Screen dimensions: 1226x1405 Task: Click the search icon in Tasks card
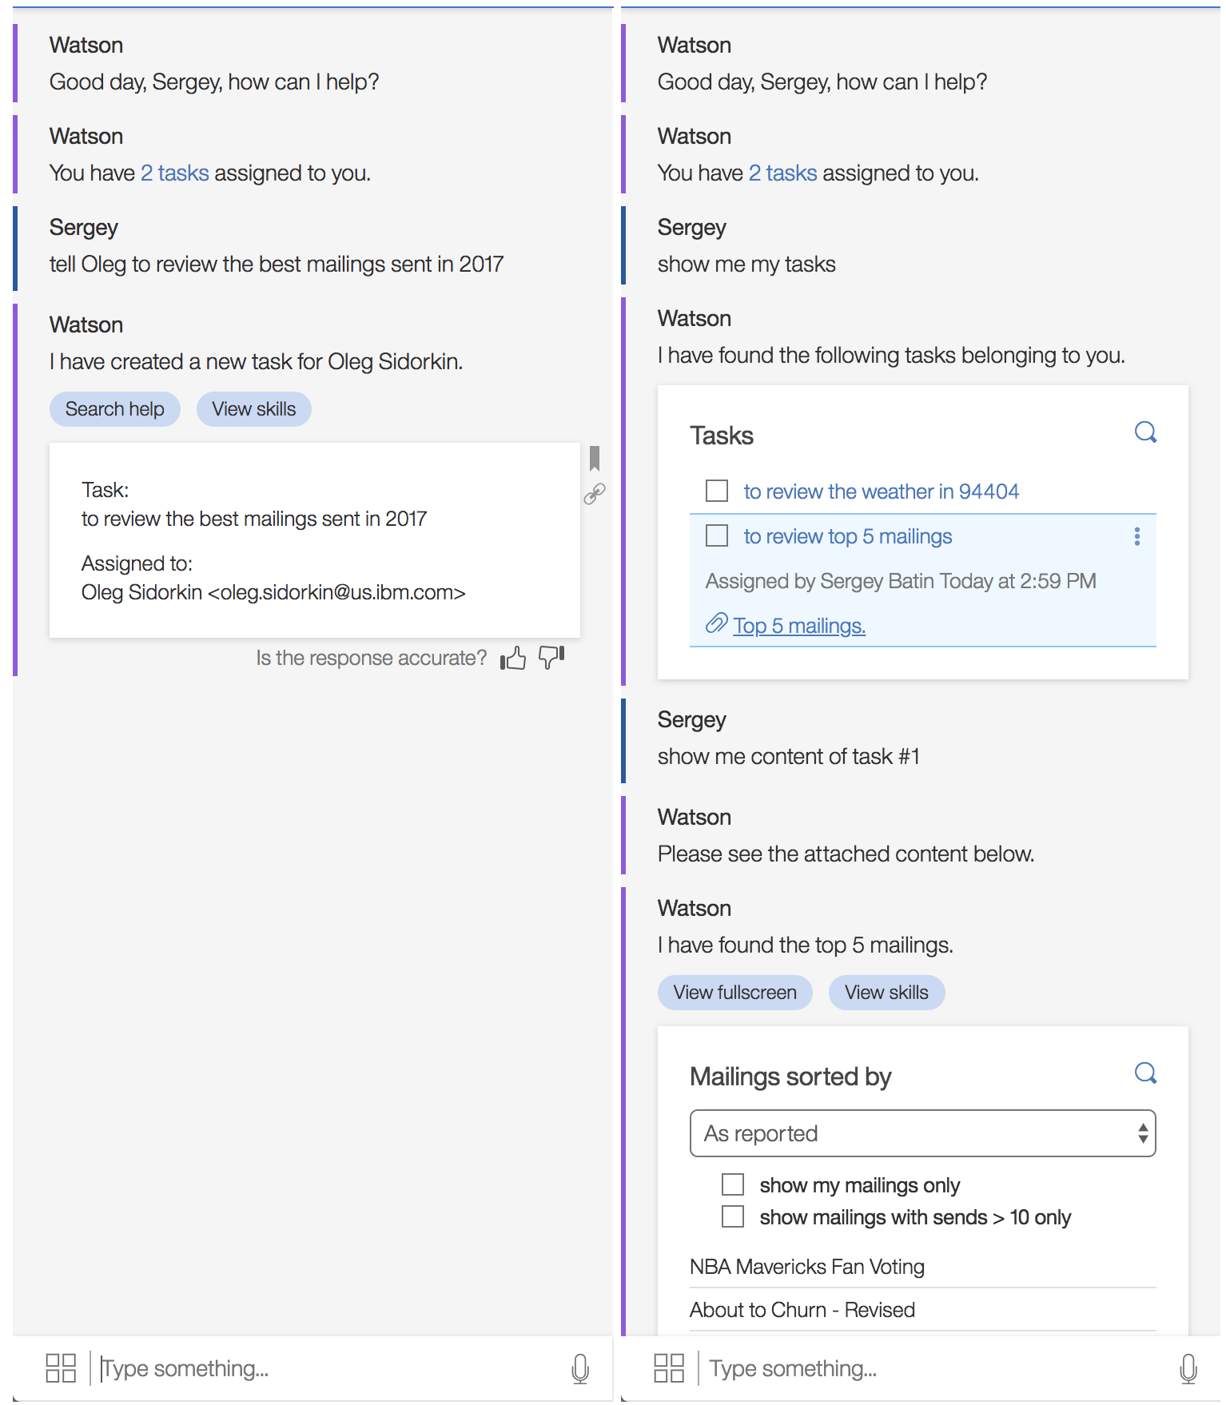[x=1145, y=432]
